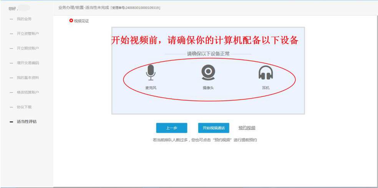The image size is (378, 188).
Task: Click the webcam (摄像头) icon
Action: pyautogui.click(x=208, y=72)
